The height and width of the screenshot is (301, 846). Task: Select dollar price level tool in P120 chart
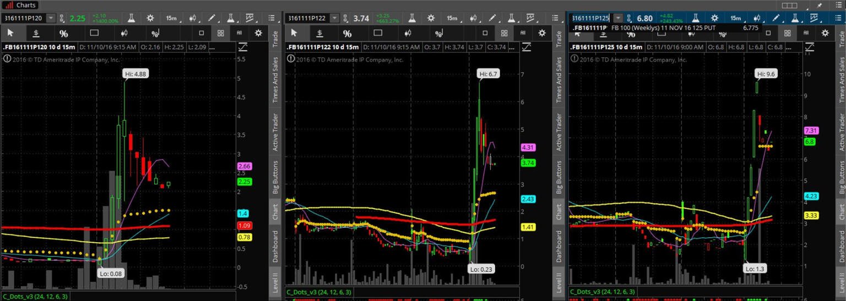click(36, 33)
